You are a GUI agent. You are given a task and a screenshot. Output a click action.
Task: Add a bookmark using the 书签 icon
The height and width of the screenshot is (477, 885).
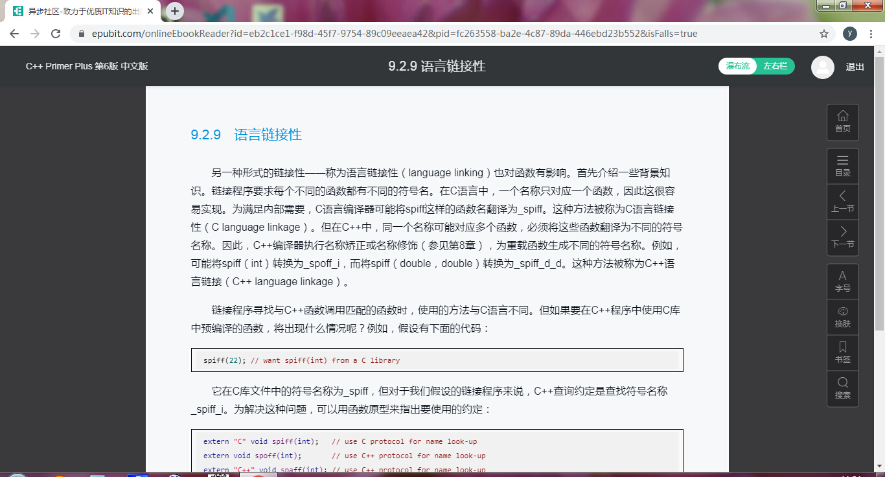(842, 353)
